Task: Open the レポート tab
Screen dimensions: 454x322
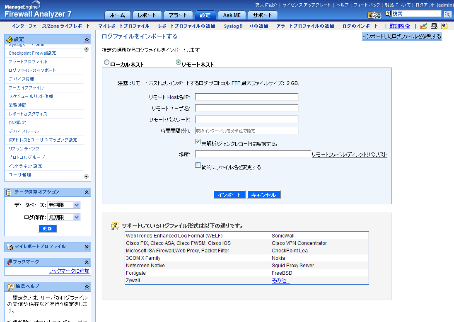Action: [x=147, y=15]
